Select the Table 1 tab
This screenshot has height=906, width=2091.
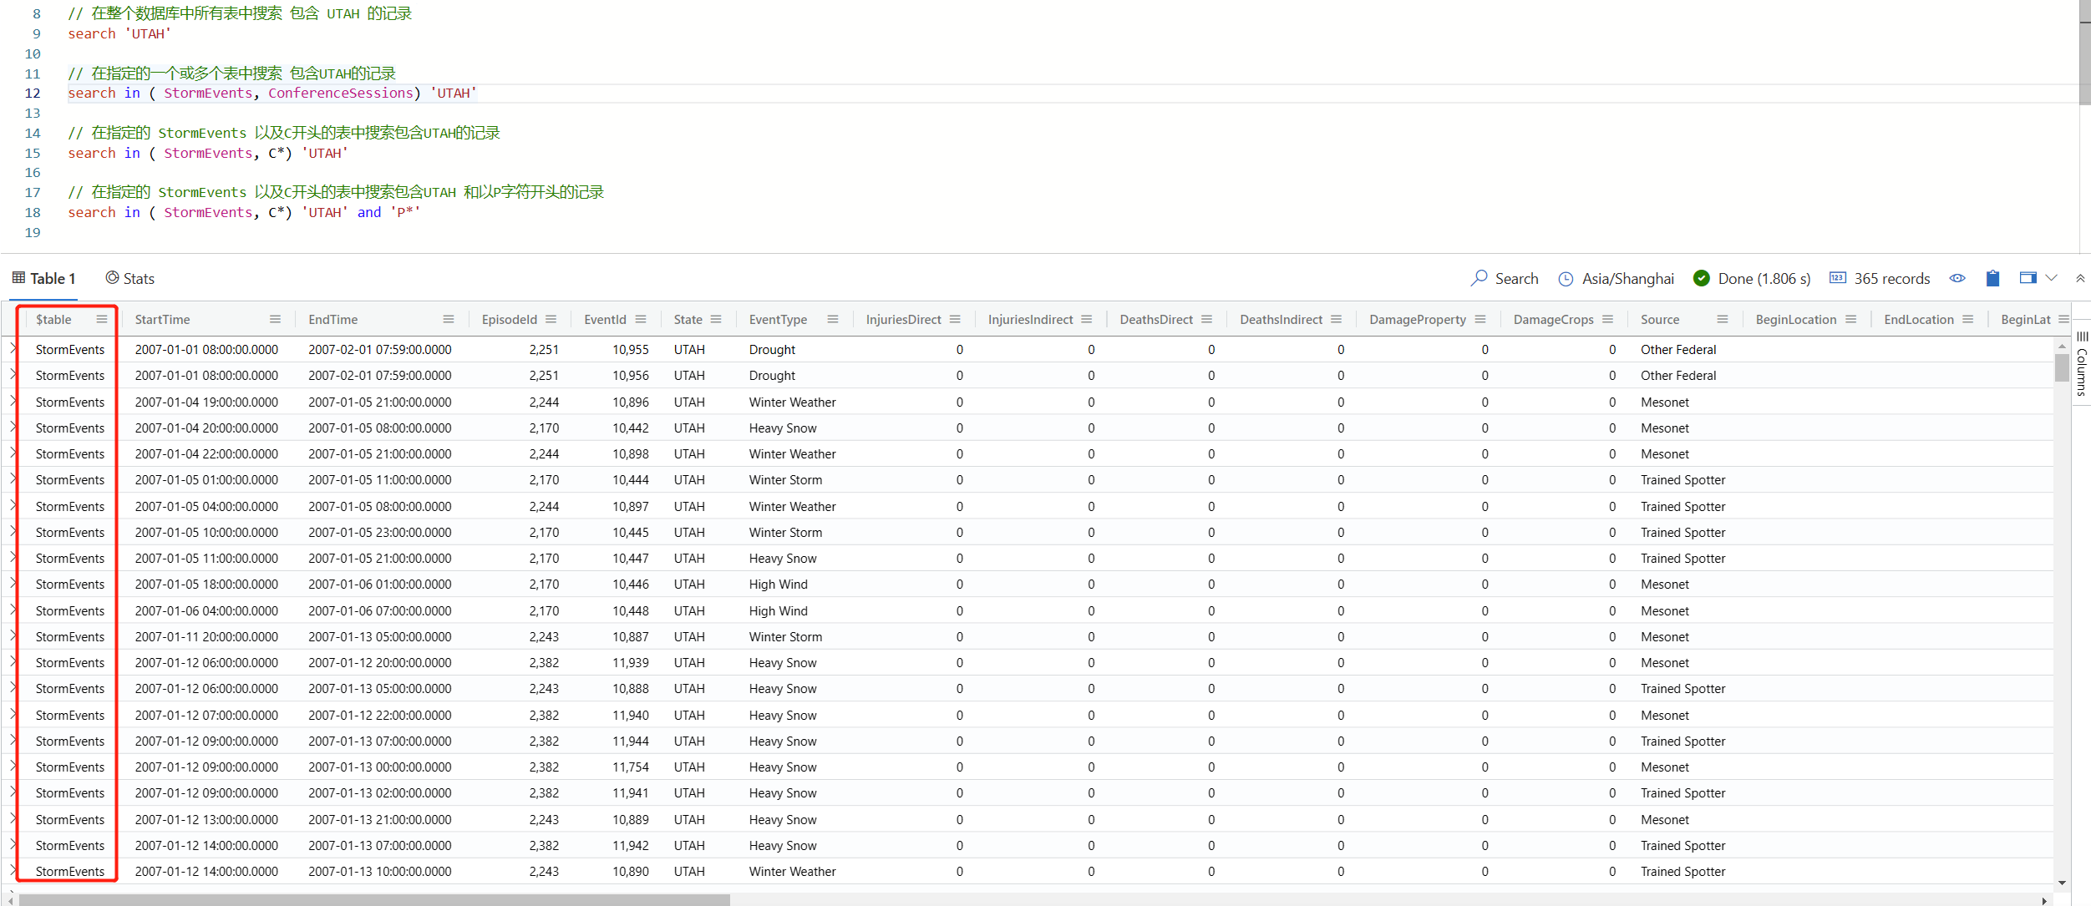44,279
